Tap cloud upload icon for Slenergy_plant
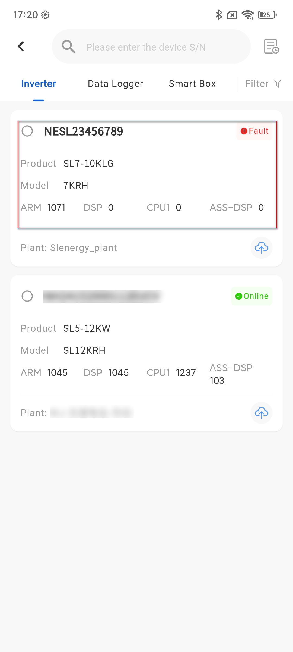Screen dimensions: 293x652 coord(261,248)
